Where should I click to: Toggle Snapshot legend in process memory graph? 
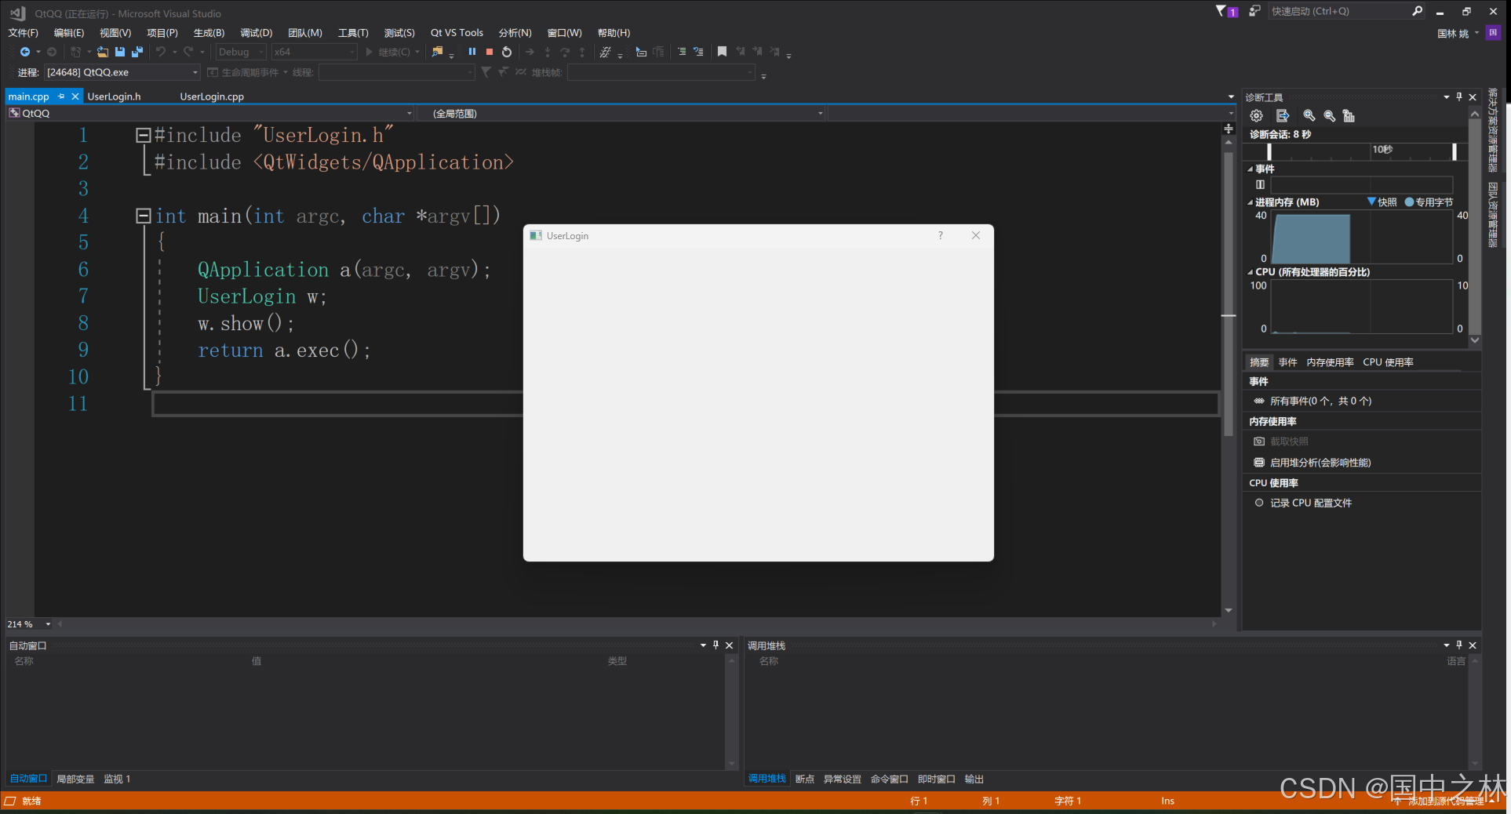(1382, 202)
